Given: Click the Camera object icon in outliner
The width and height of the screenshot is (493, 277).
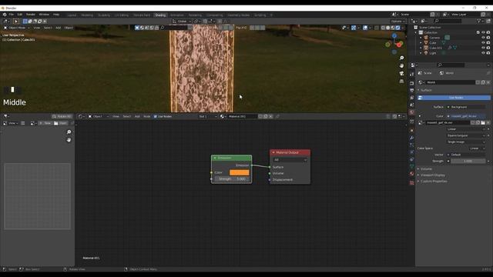Looking at the screenshot, I should (x=426, y=38).
